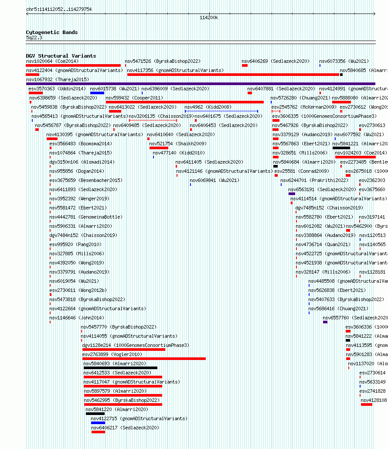Click dgv1128e214 (1000GenomesConsortiumPhase3) label
388x449 pixels.
point(136,345)
